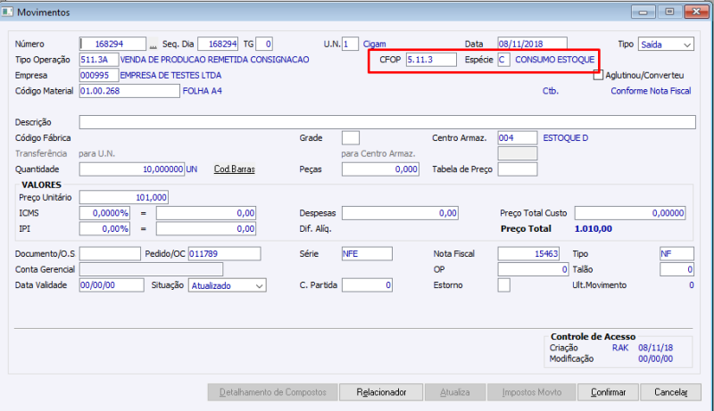The image size is (714, 411).
Task: Click the Espécie field C
Action: pyautogui.click(x=503, y=60)
